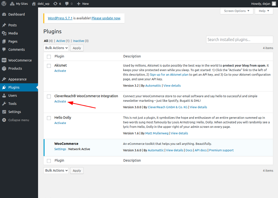Image resolution: width=278 pixels, height=198 pixels.
Task: Open the Users menu in the sidebar
Action: tap(12, 95)
